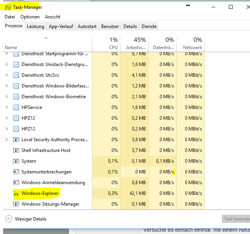Click the gear icon of Diensthost: Windows-Bilderfass...
250x234 pixels.
click(x=16, y=86)
